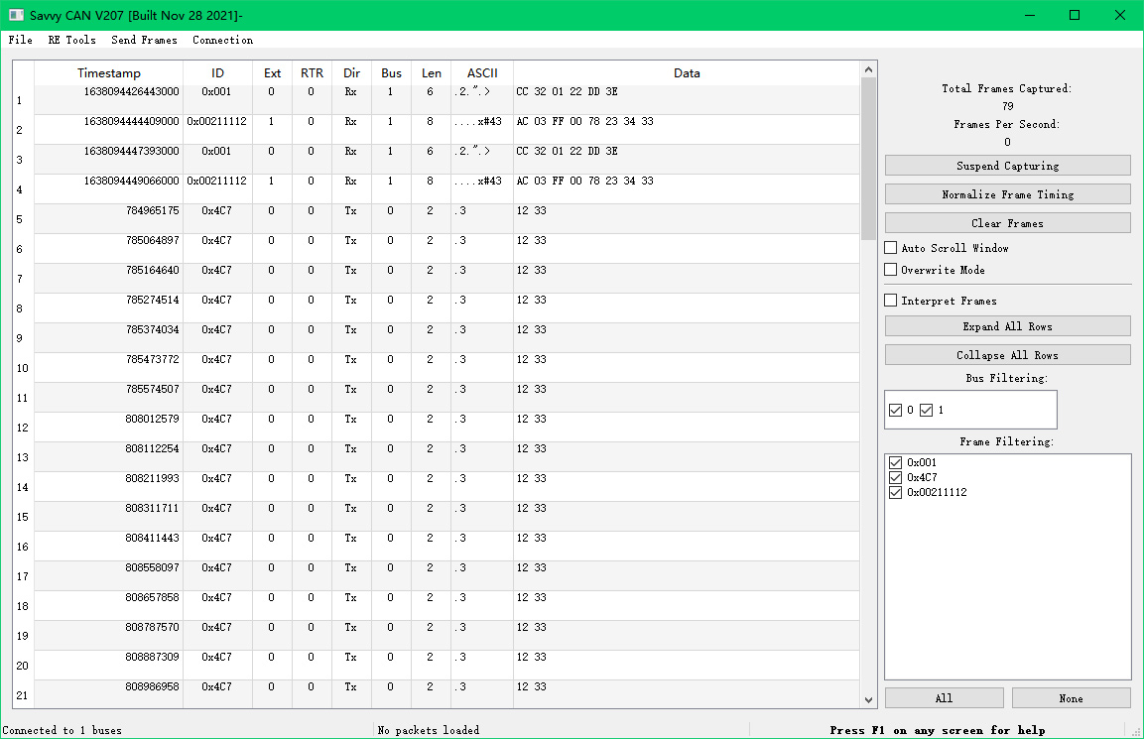Viewport: 1144px width, 739px height.
Task: Uncheck bus 0 in Bus Filtering
Action: coord(896,410)
